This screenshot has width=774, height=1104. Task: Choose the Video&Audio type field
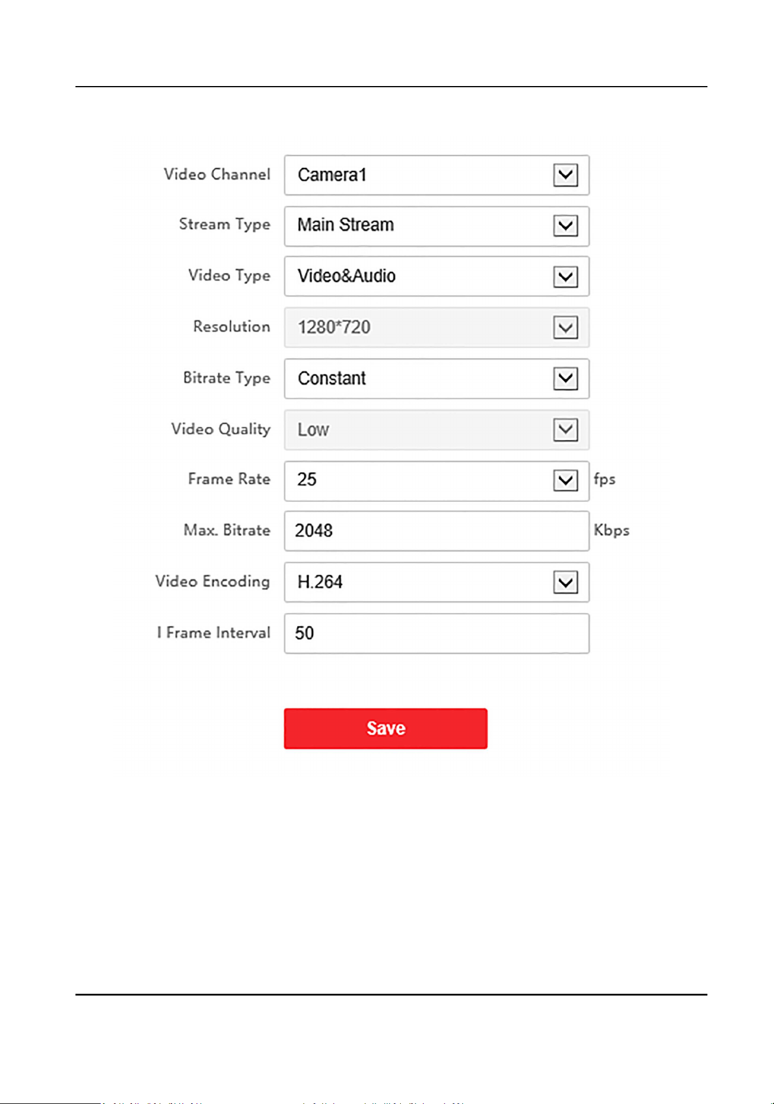pos(437,276)
